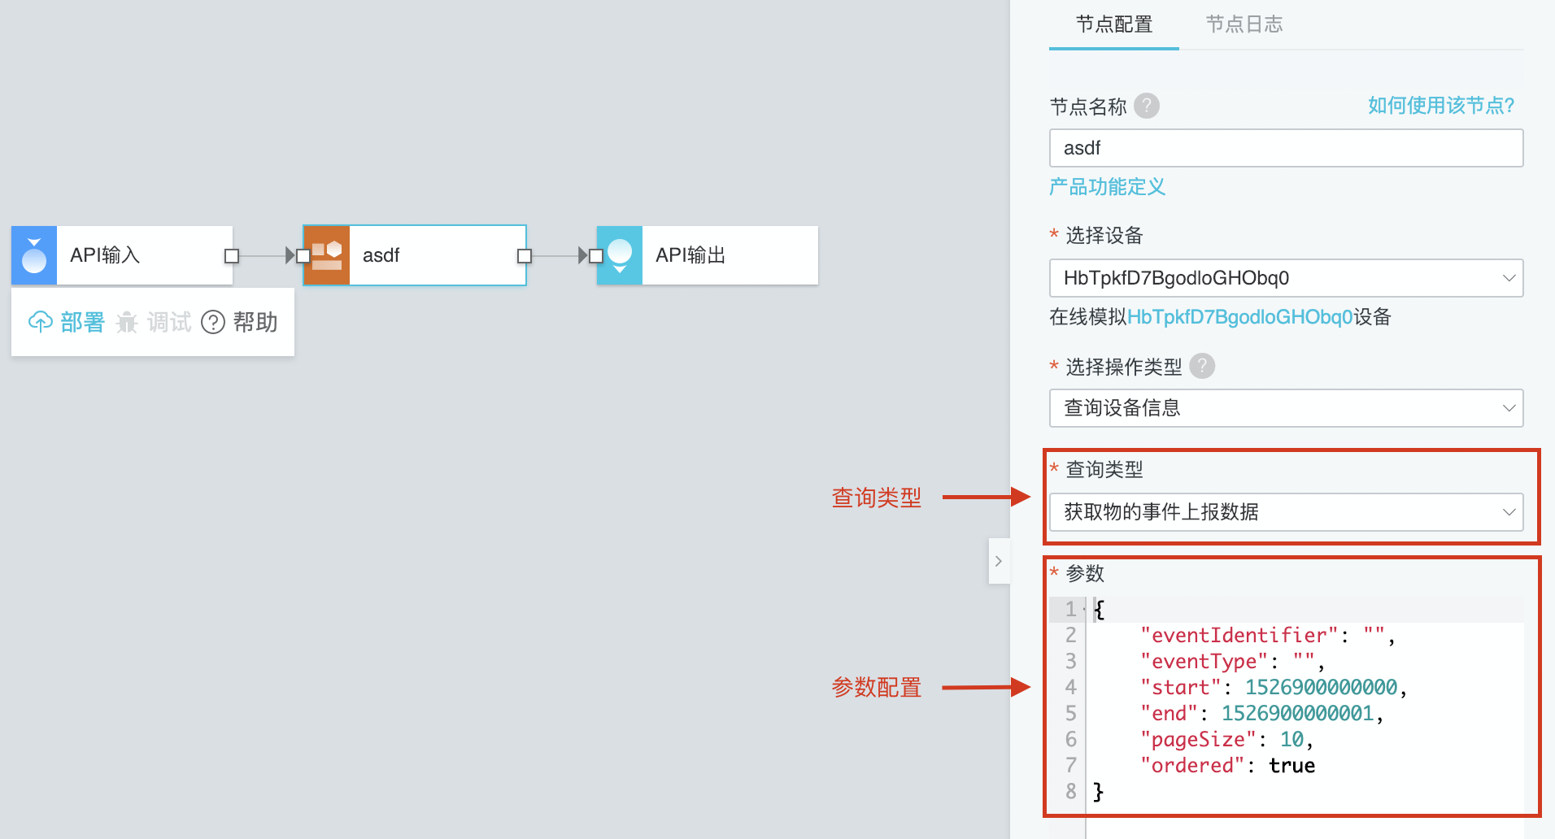The image size is (1555, 839).
Task: Open the 查询类型 dropdown
Action: [x=1285, y=512]
